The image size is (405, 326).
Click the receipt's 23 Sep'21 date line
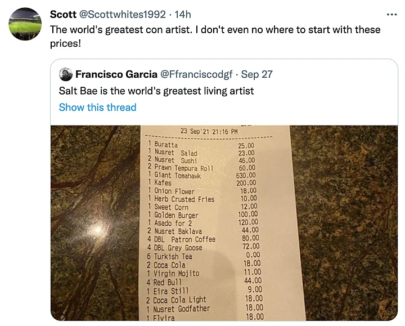[x=209, y=131]
